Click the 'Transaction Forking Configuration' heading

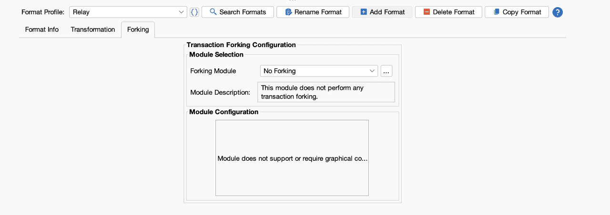coord(241,45)
